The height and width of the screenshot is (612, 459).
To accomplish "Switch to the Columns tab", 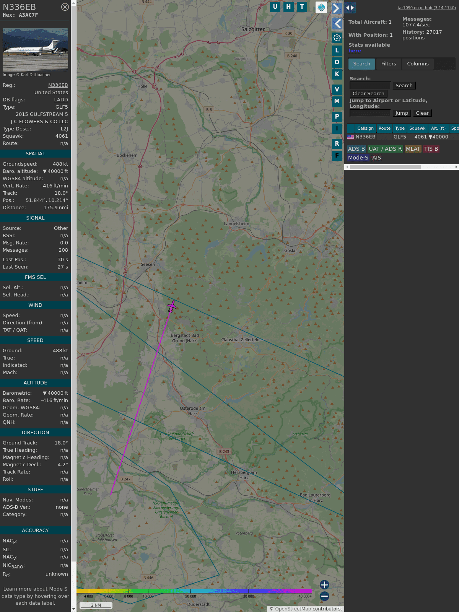I will [x=418, y=64].
